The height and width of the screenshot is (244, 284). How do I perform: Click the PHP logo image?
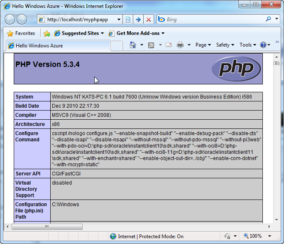pos(236,69)
